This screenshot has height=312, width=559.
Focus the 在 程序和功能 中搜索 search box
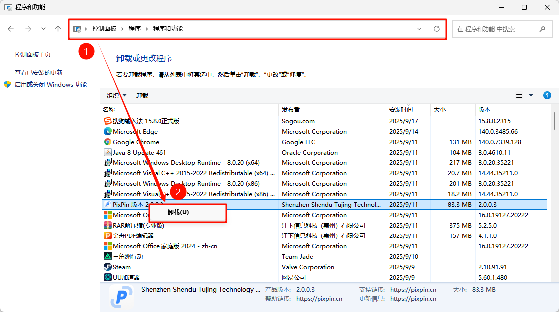[502, 29]
